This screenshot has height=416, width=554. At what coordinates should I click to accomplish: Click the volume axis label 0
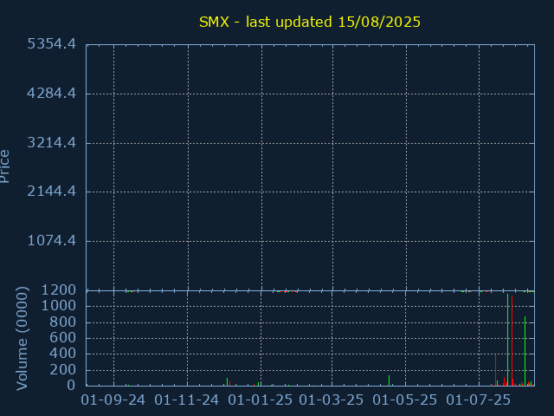pos(71,385)
